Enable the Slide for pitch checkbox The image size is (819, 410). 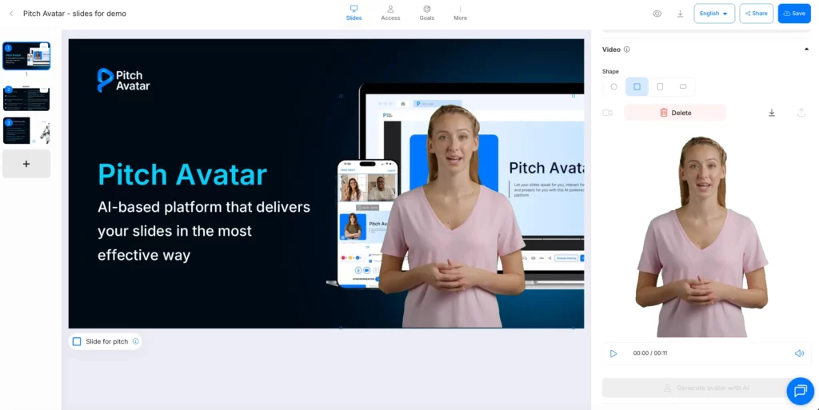point(77,341)
